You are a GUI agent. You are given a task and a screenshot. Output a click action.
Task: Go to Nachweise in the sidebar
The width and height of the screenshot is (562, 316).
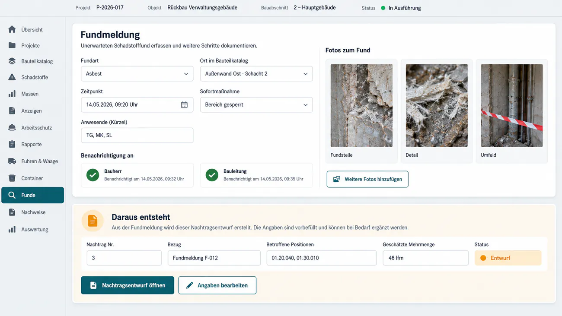tap(33, 212)
